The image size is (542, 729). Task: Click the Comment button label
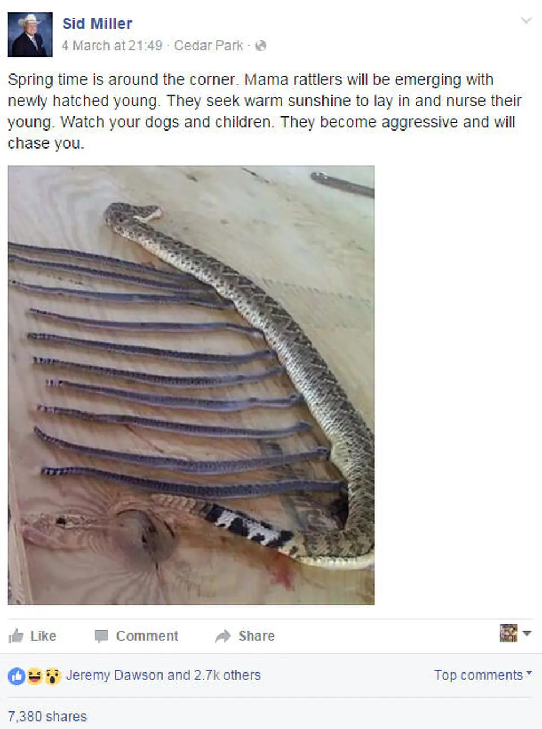[147, 636]
